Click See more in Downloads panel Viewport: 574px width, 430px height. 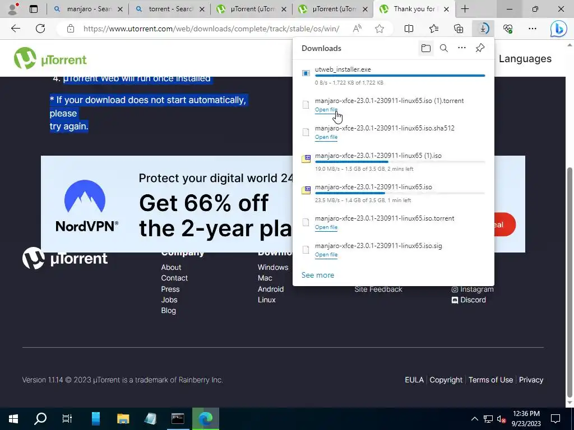(318, 275)
